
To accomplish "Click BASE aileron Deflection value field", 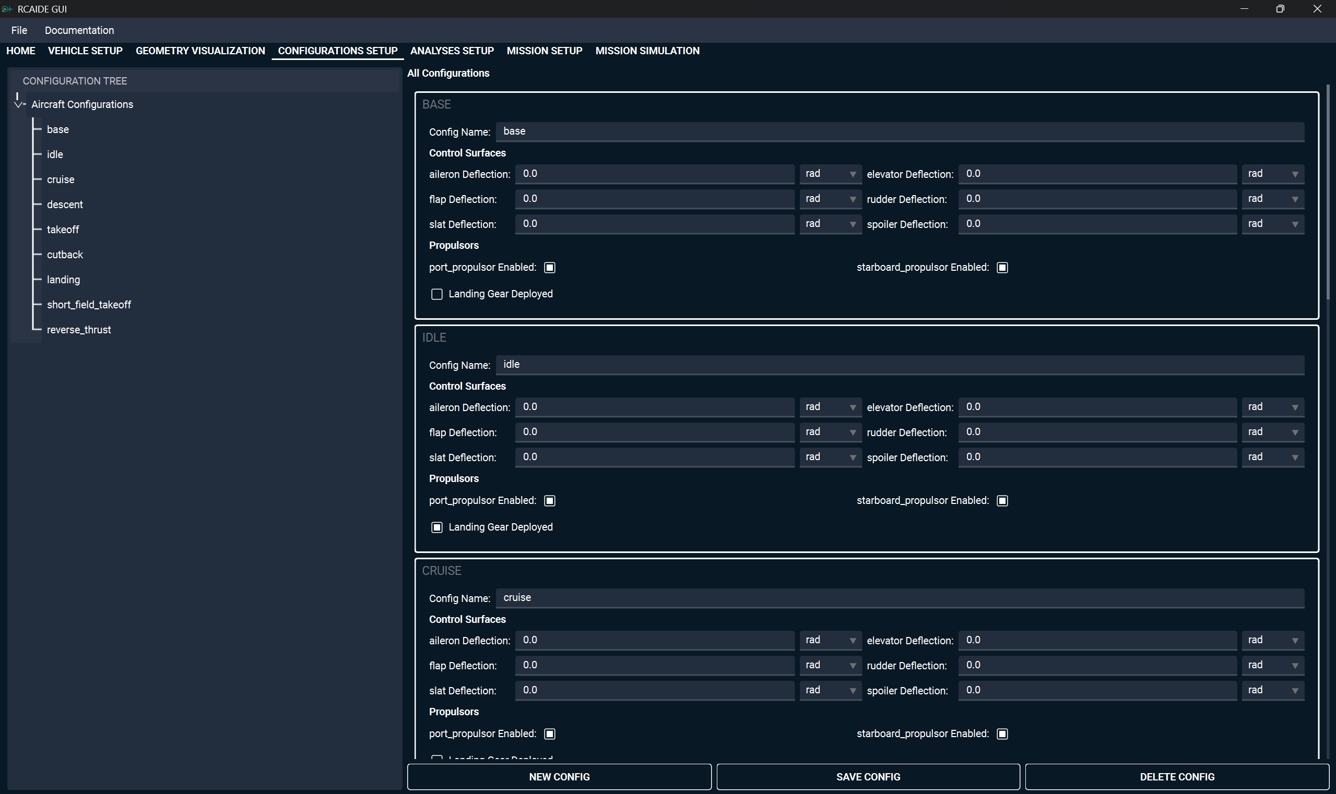I will tap(654, 174).
